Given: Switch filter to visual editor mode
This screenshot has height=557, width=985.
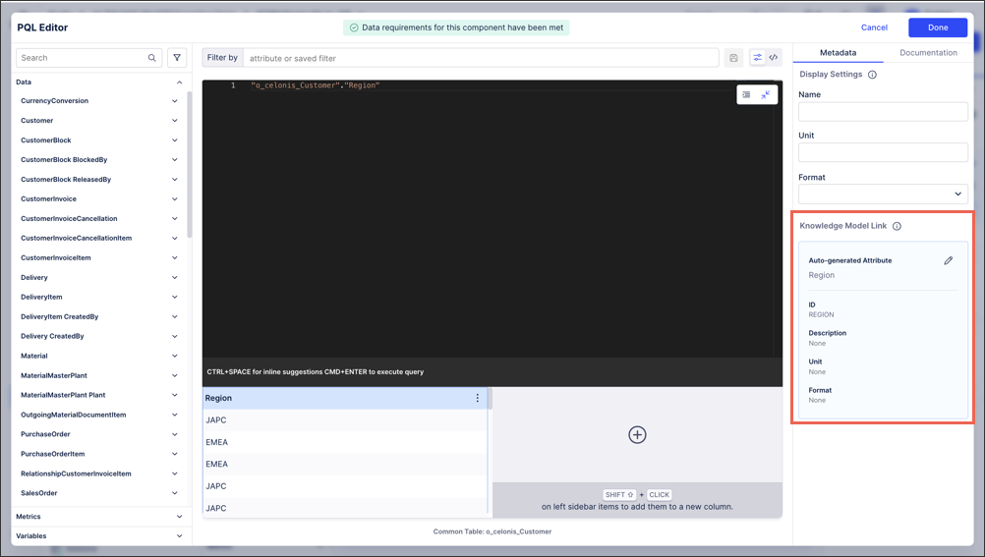Looking at the screenshot, I should (757, 58).
